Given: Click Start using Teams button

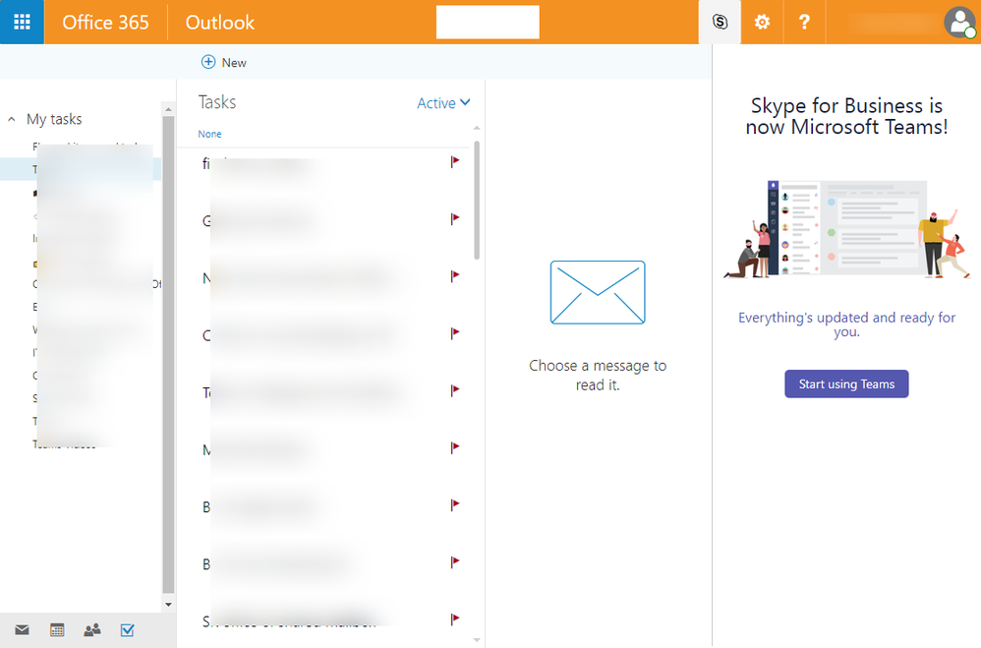Looking at the screenshot, I should [846, 383].
